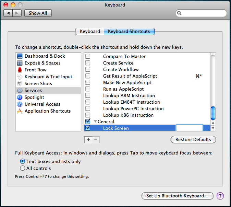Select the Create Workflow row
231x207 pixels.
[147, 69]
